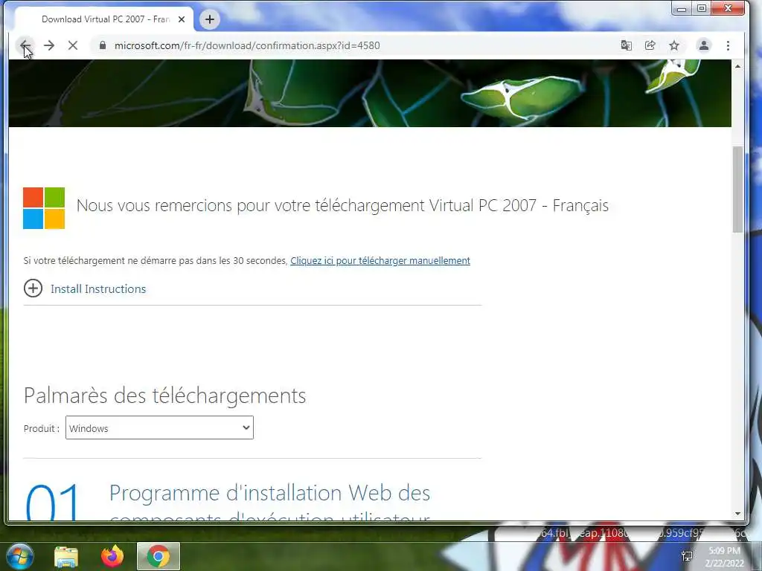The image size is (762, 571).
Task: Restore down the Chrome window
Action: pyautogui.click(x=702, y=8)
